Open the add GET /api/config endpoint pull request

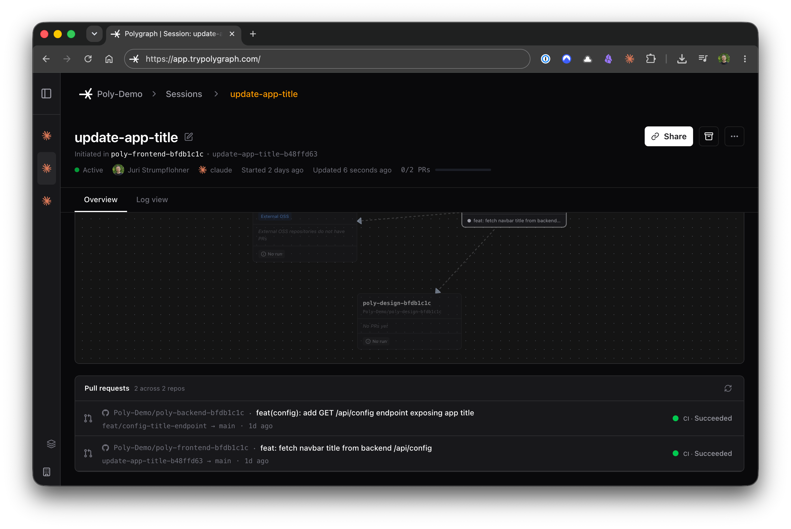(x=365, y=412)
